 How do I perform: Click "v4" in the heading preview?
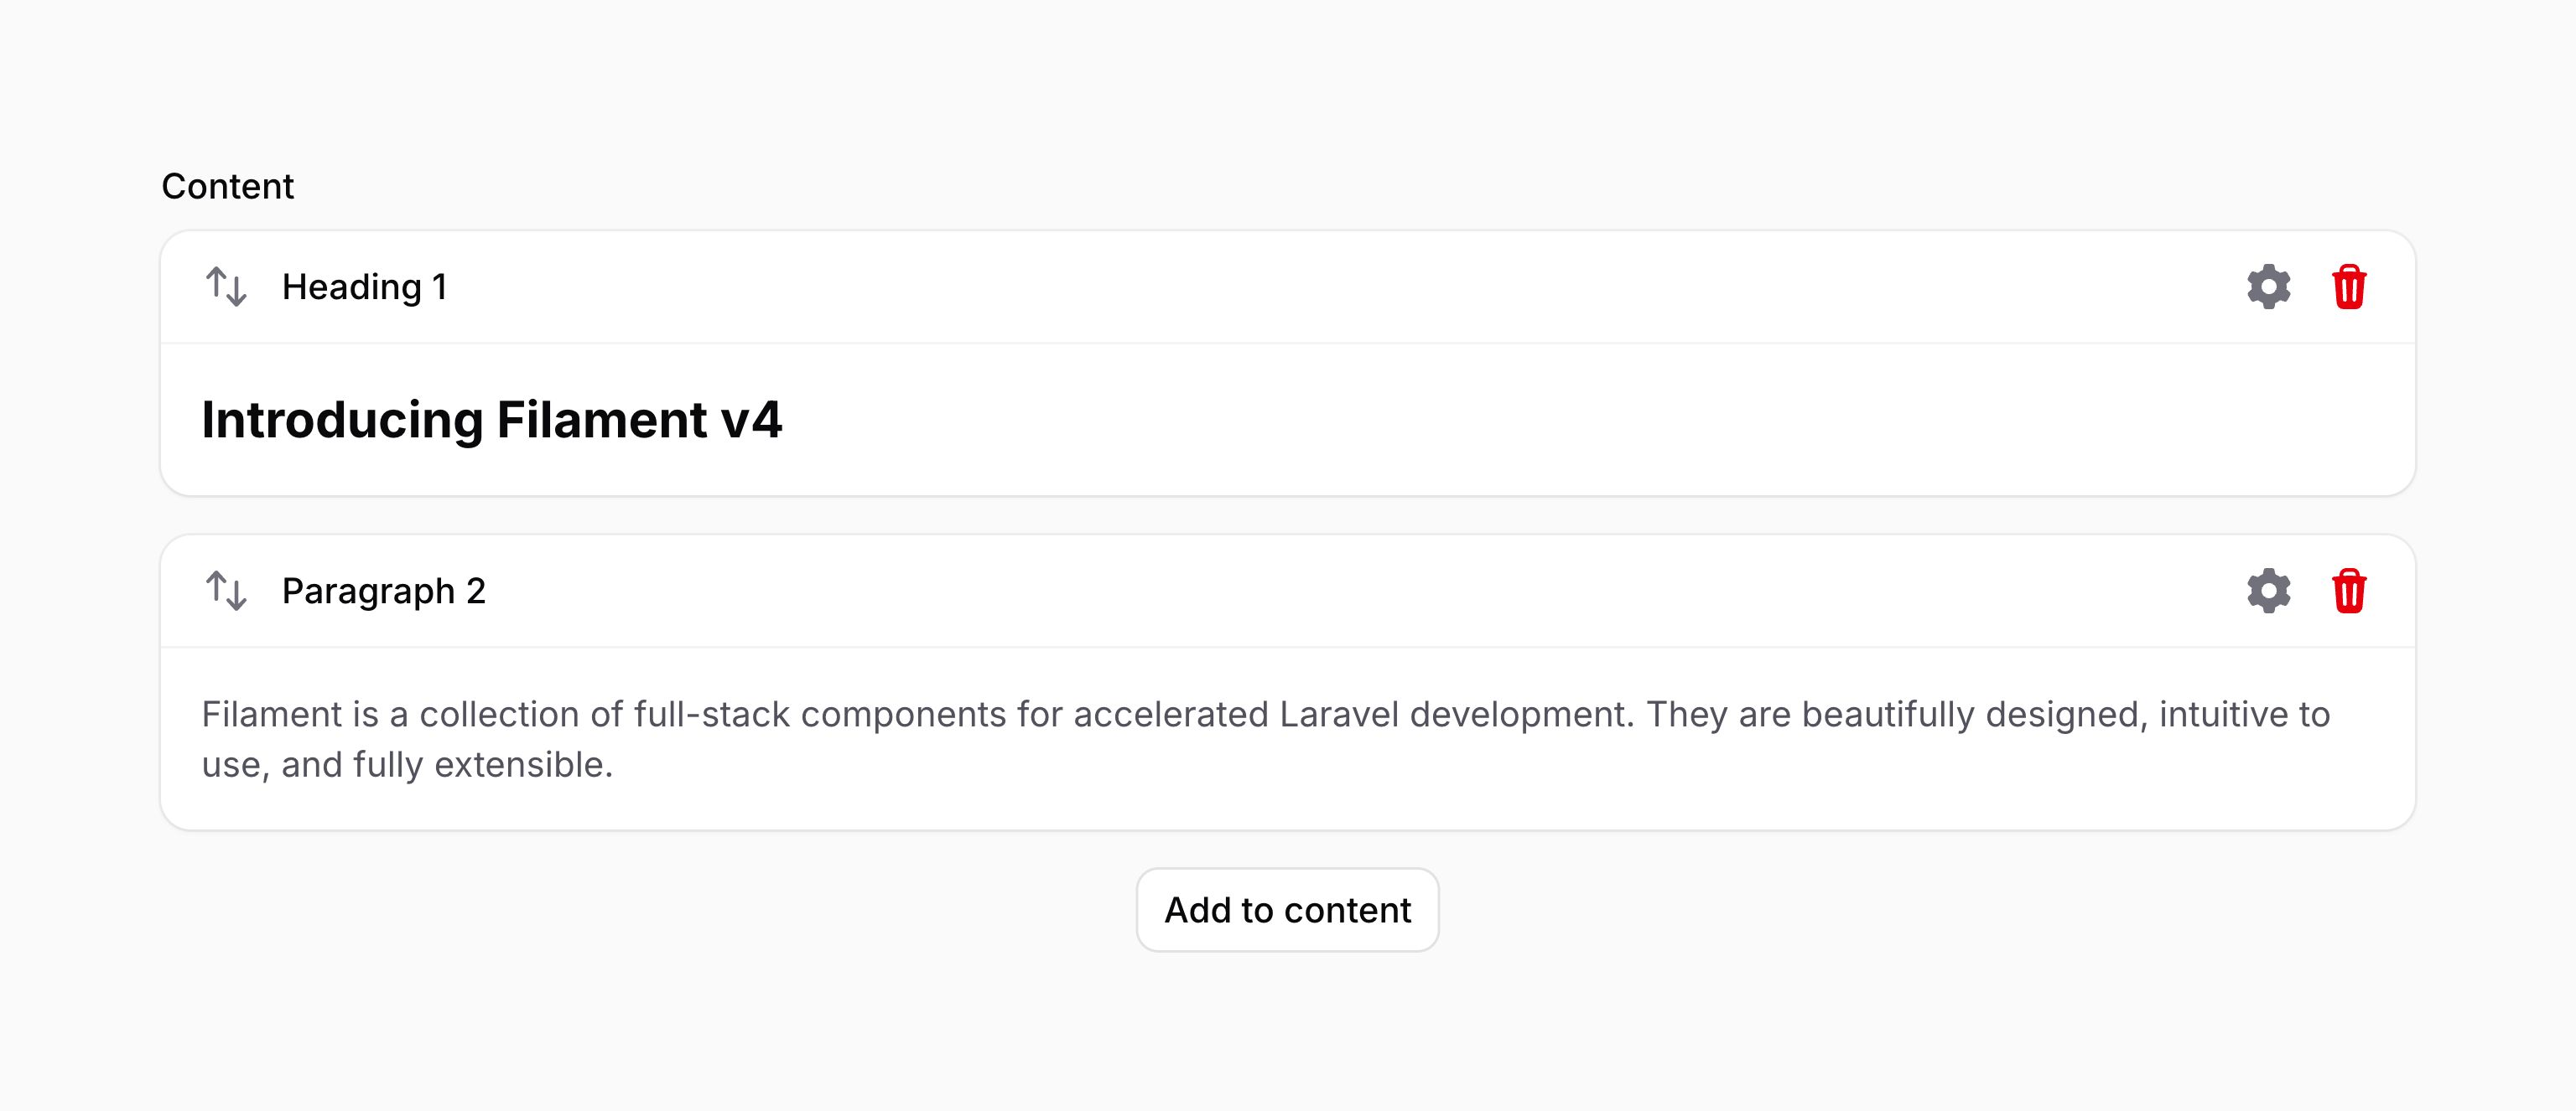pos(751,420)
